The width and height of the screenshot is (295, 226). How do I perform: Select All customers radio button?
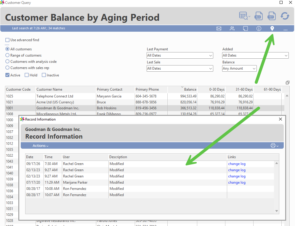click(7, 49)
